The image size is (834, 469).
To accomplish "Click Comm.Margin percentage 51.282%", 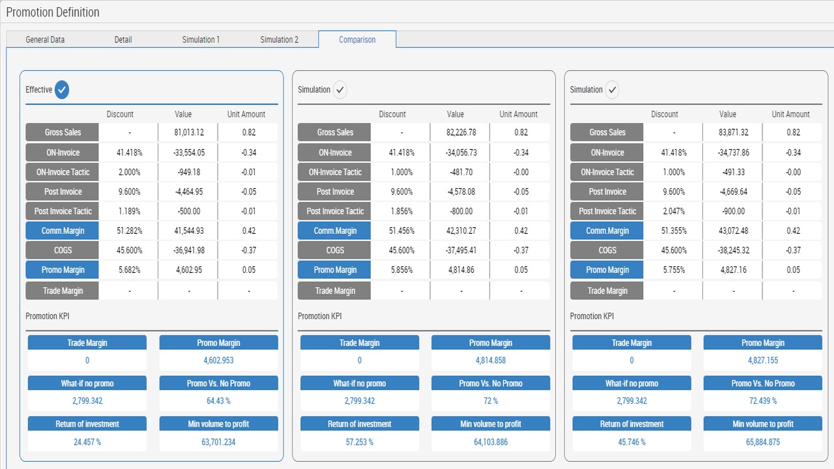I will coord(129,231).
